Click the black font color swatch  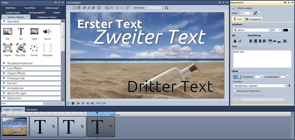[286, 30]
